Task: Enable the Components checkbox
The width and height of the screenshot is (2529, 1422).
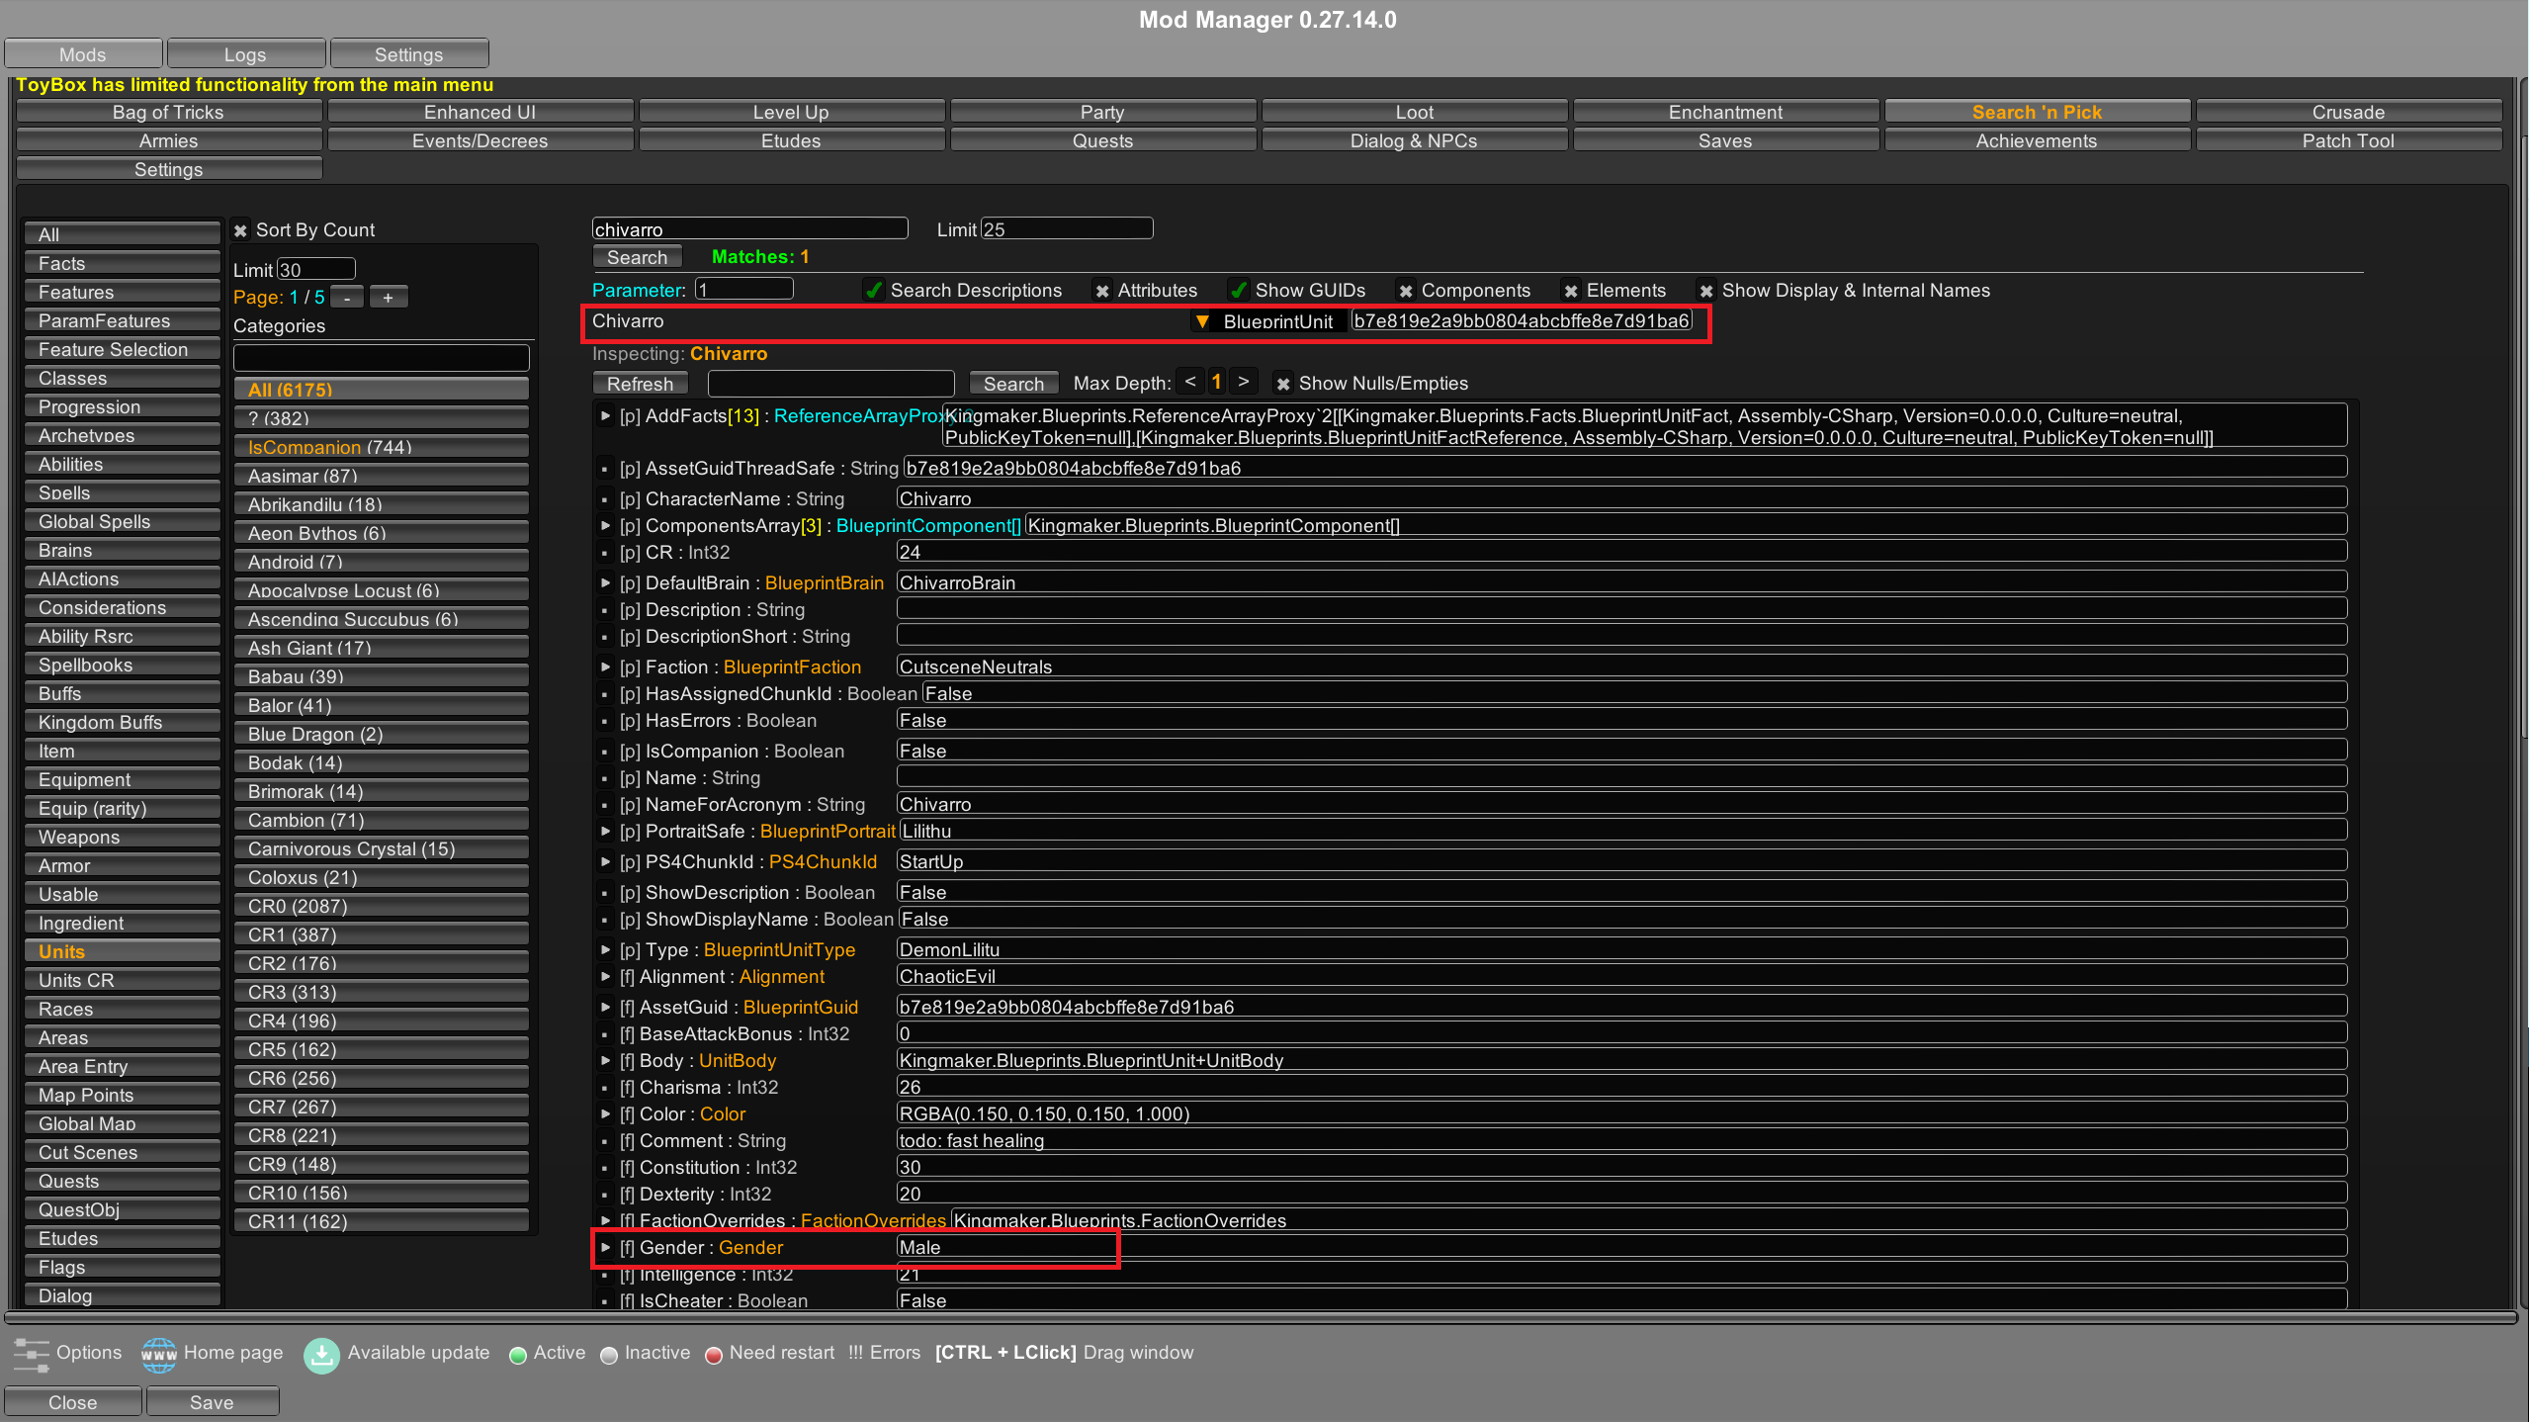Action: [1405, 291]
